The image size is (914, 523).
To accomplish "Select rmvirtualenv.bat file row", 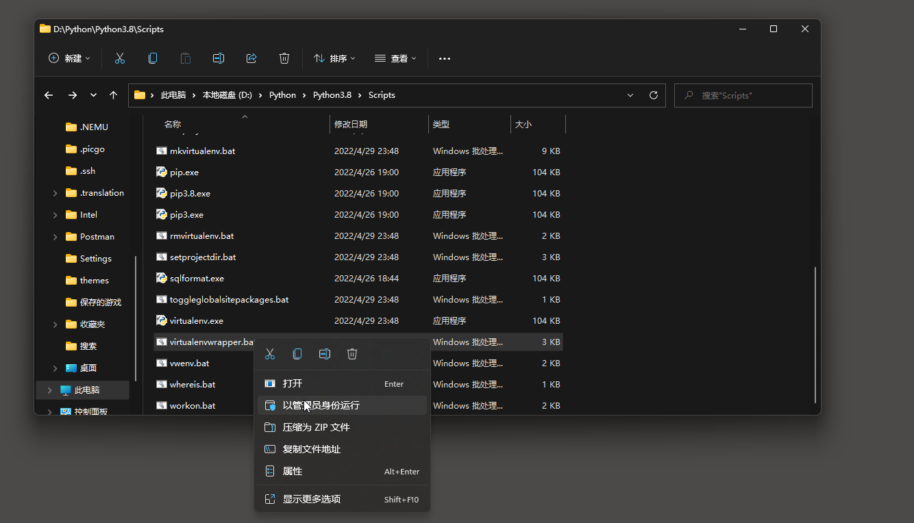I will coord(358,236).
